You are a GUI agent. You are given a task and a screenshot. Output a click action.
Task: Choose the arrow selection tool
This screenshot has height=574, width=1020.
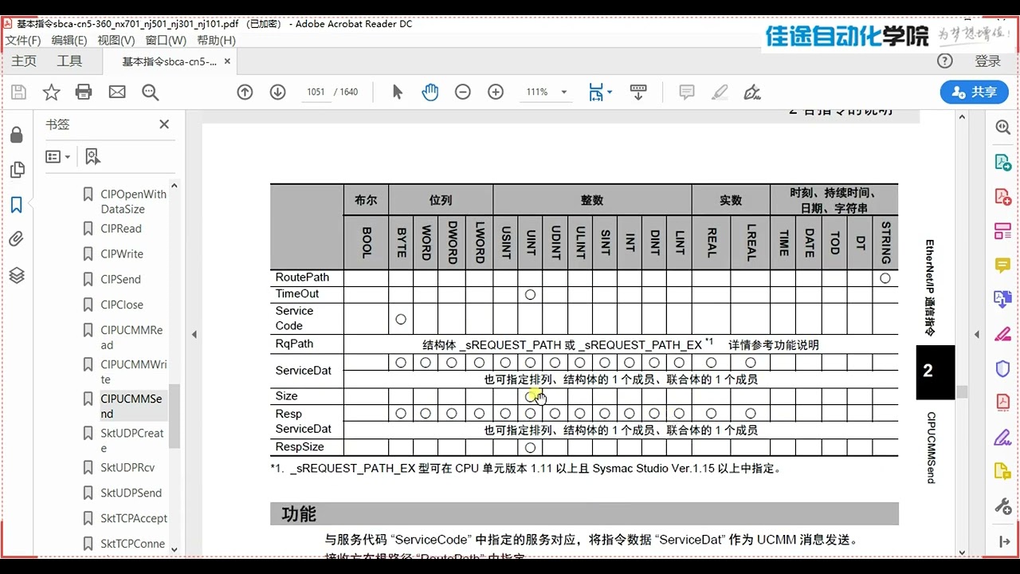point(397,92)
